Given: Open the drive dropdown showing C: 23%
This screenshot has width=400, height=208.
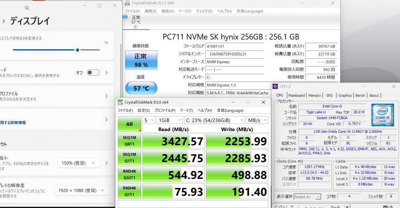Looking at the screenshot, I should tap(214, 120).
